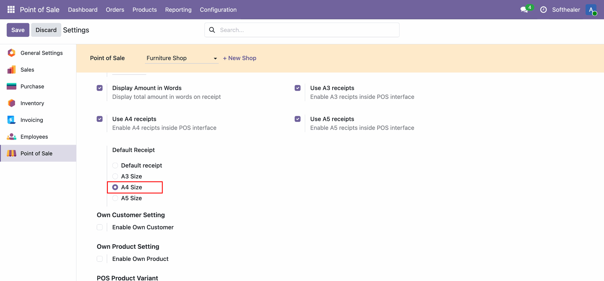Uncheck Use A4 receipts
The height and width of the screenshot is (281, 604).
(x=100, y=119)
